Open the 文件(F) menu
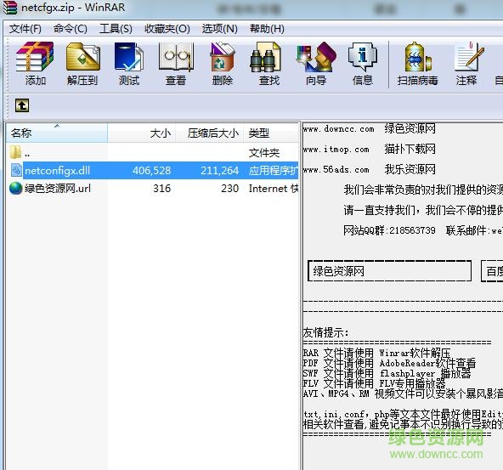The height and width of the screenshot is (470, 503). pyautogui.click(x=25, y=29)
